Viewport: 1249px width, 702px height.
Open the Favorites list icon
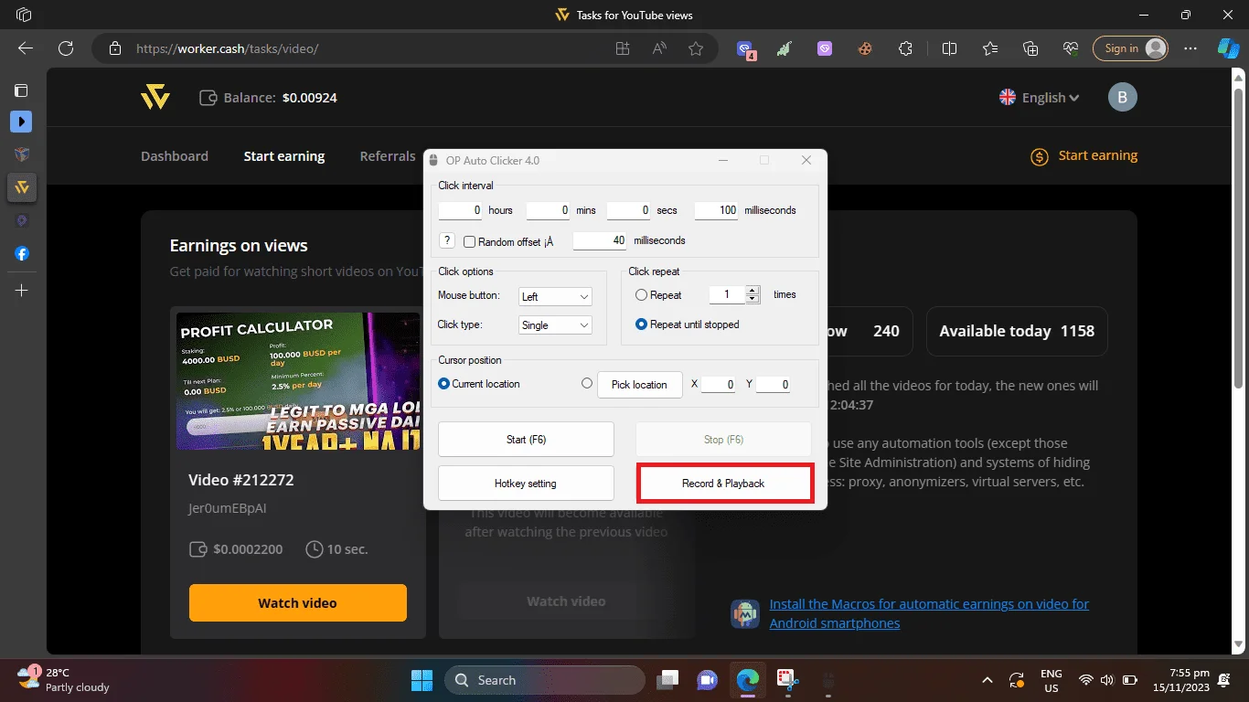(990, 48)
